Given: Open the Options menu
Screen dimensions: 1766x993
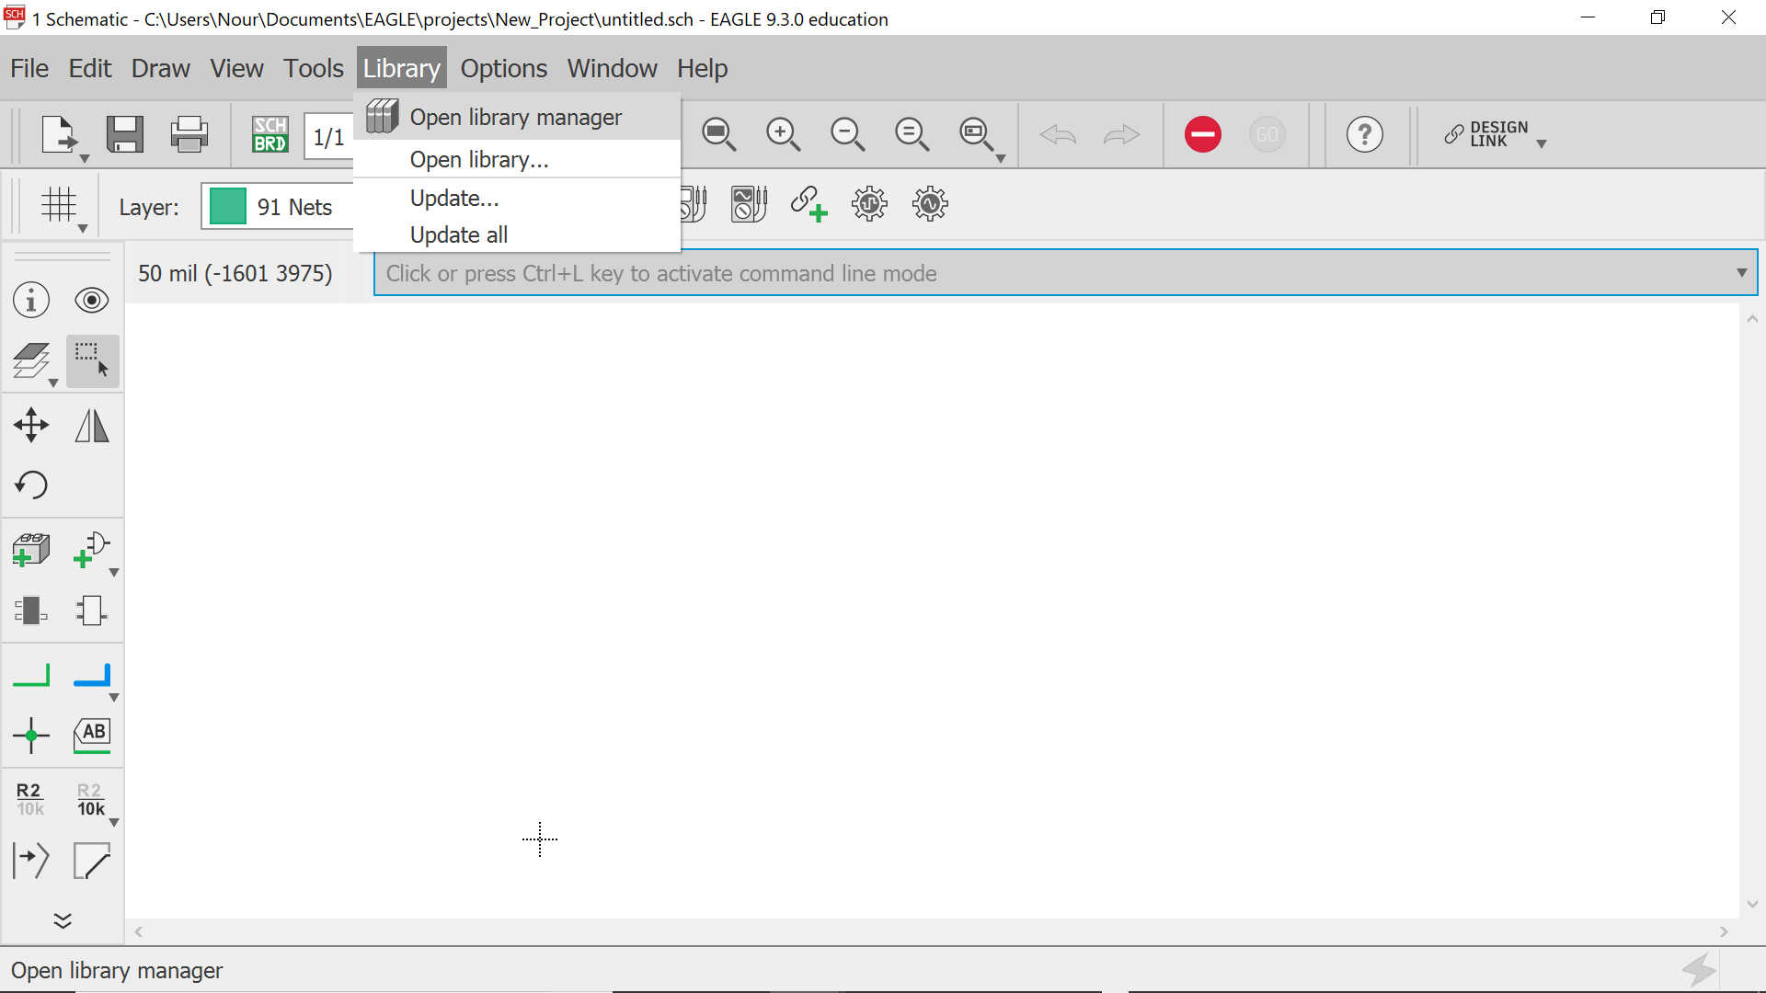Looking at the screenshot, I should pos(503,68).
